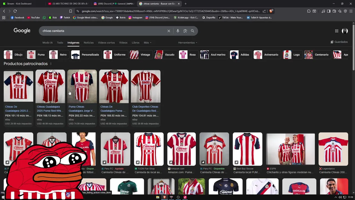
Task: Go back with the browser back arrow
Action: [x=4, y=11]
